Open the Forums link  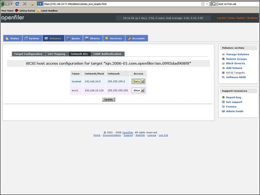[x=231, y=106]
